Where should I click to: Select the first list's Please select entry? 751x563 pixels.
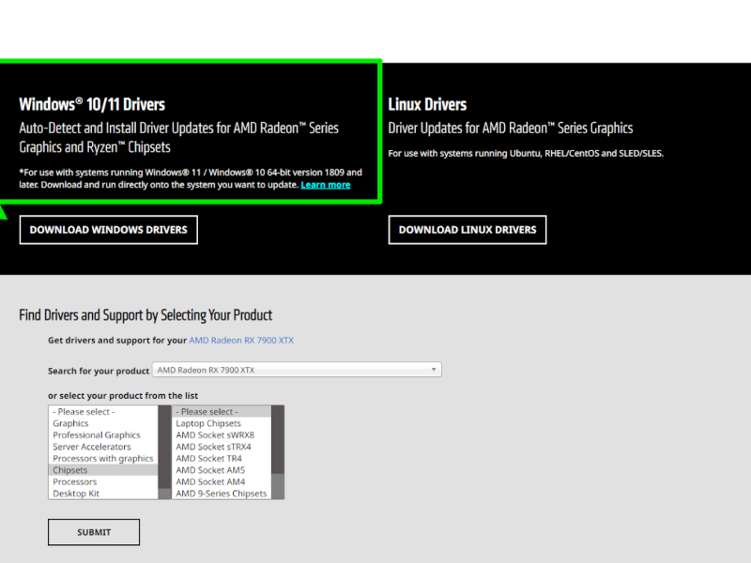click(x=103, y=412)
